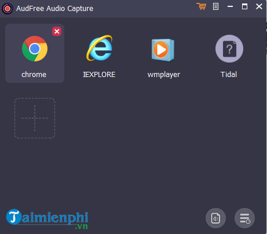Launch the chrome app for recording
The width and height of the screenshot is (267, 234).
[35, 49]
